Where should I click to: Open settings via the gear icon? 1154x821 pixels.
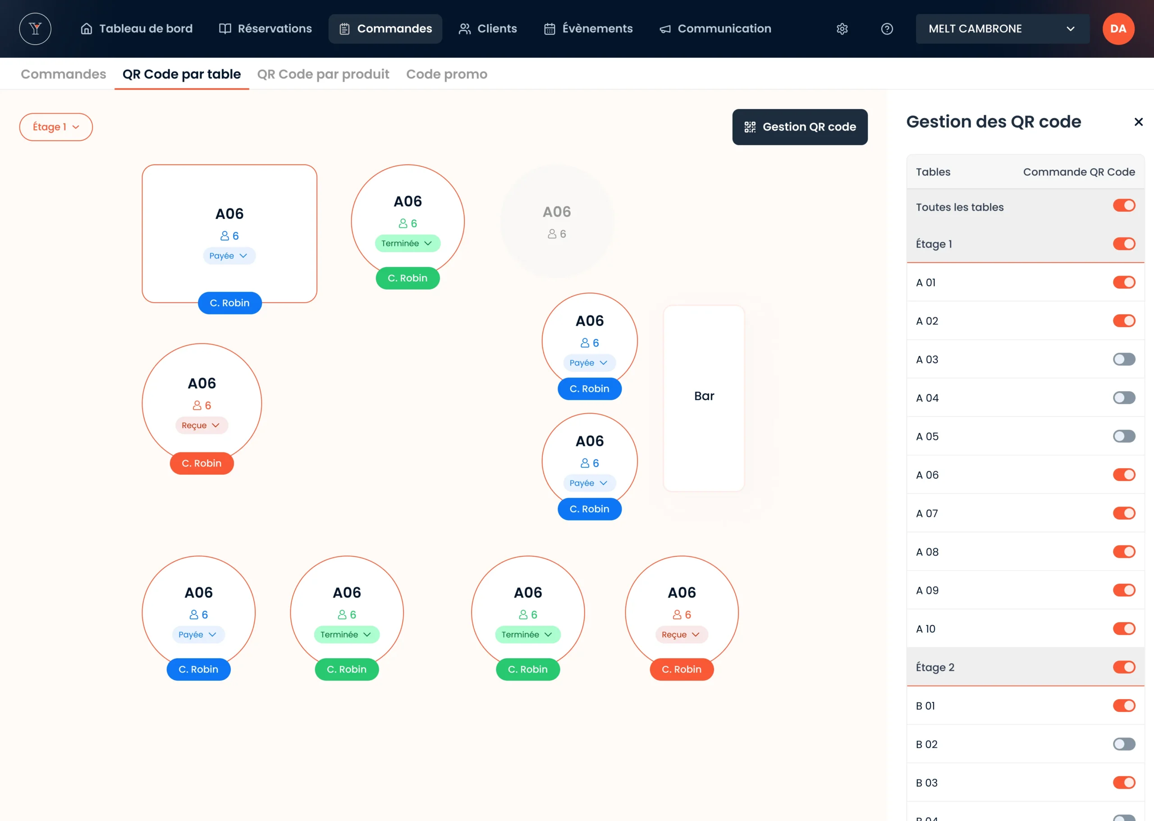click(842, 29)
